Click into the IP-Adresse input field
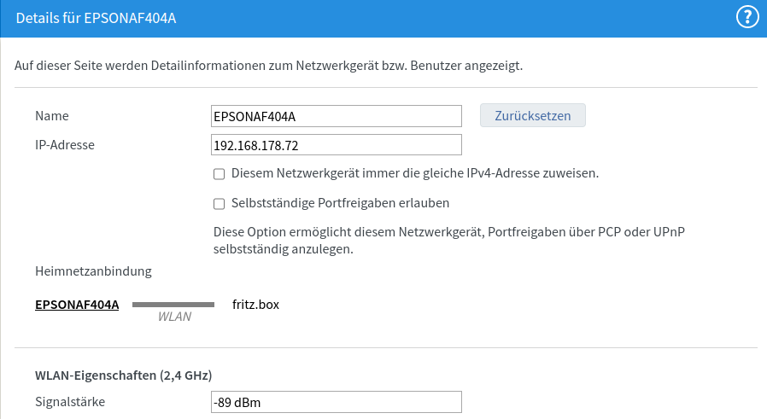 pyautogui.click(x=336, y=145)
